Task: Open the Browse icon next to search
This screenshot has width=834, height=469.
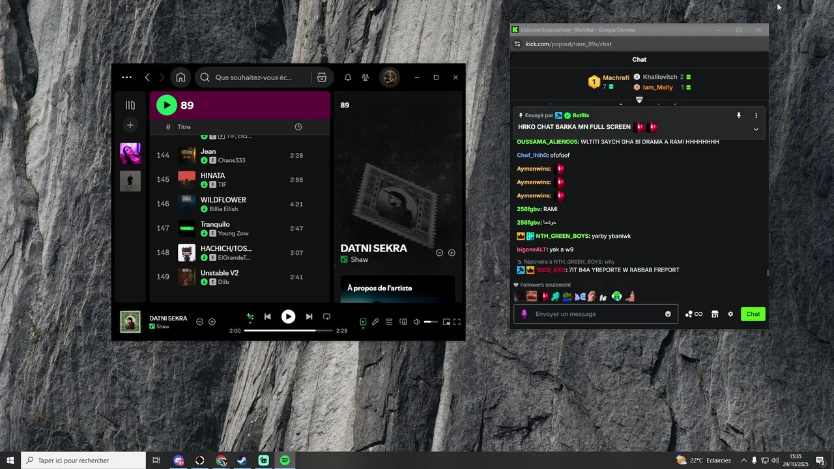Action: (x=322, y=78)
